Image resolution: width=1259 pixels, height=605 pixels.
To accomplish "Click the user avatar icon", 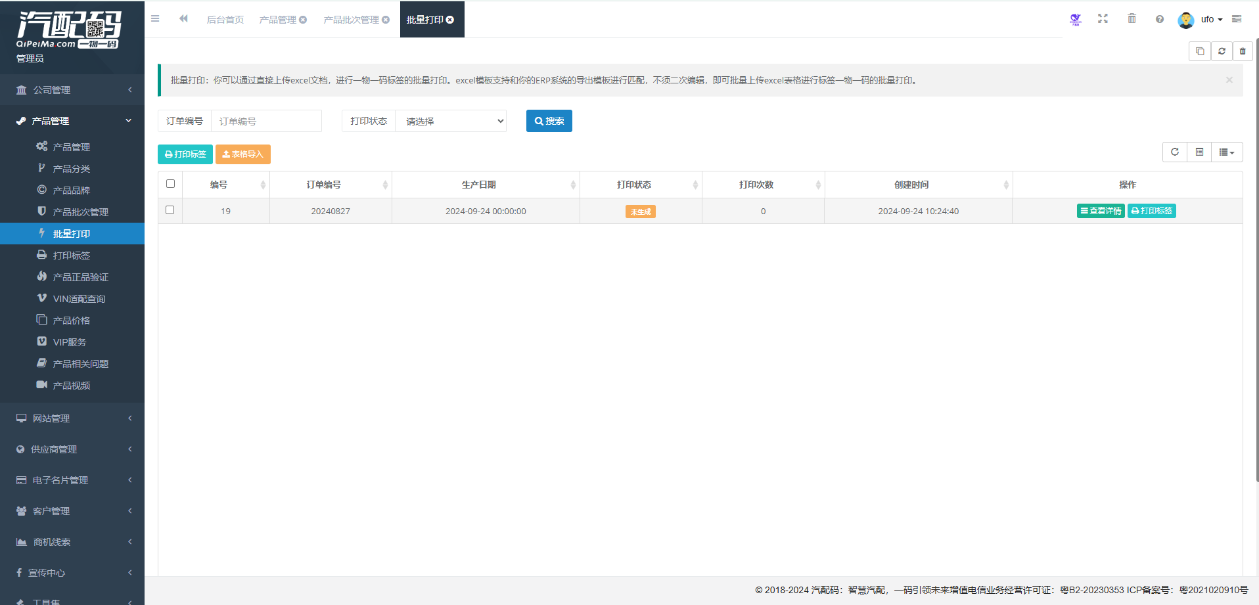I will pyautogui.click(x=1185, y=20).
